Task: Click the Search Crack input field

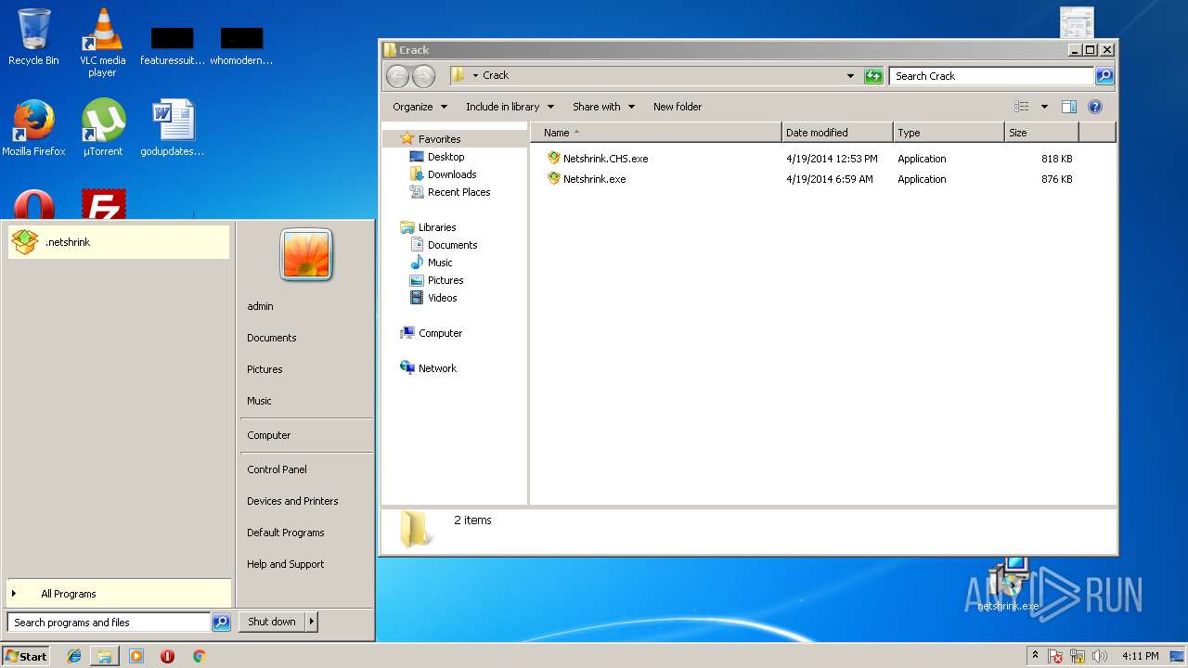Action: 991,76
